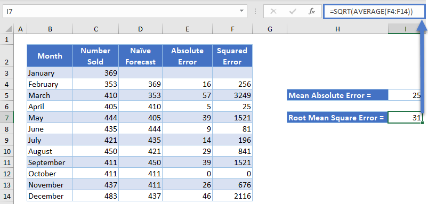Click the Squared Error value 256
This screenshot has width=428, height=204.
(x=232, y=84)
